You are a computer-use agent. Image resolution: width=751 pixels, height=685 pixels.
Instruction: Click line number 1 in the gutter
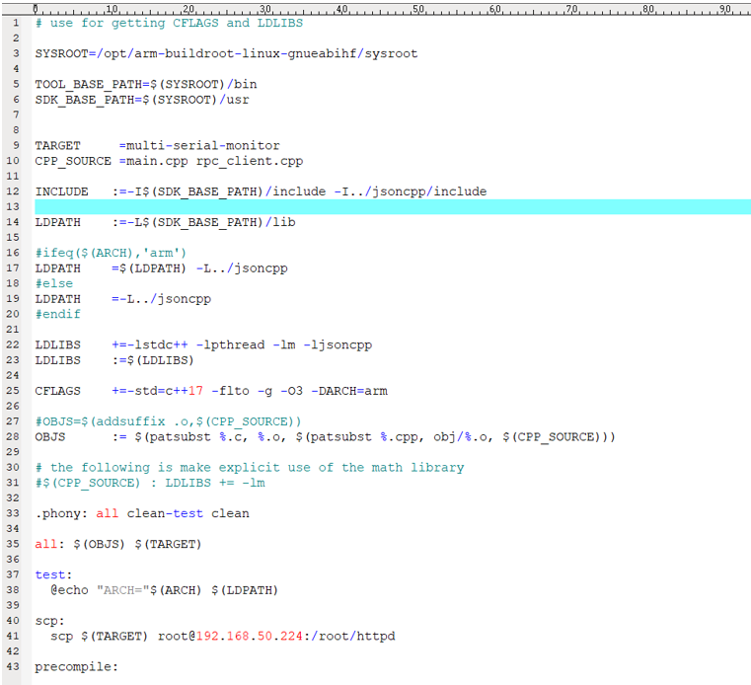click(x=16, y=23)
